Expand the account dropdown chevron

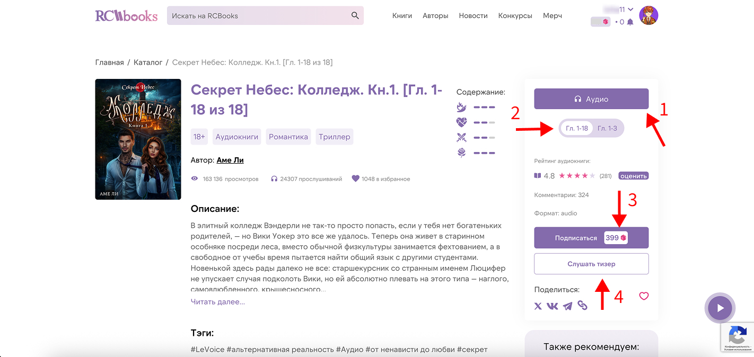[x=629, y=10]
